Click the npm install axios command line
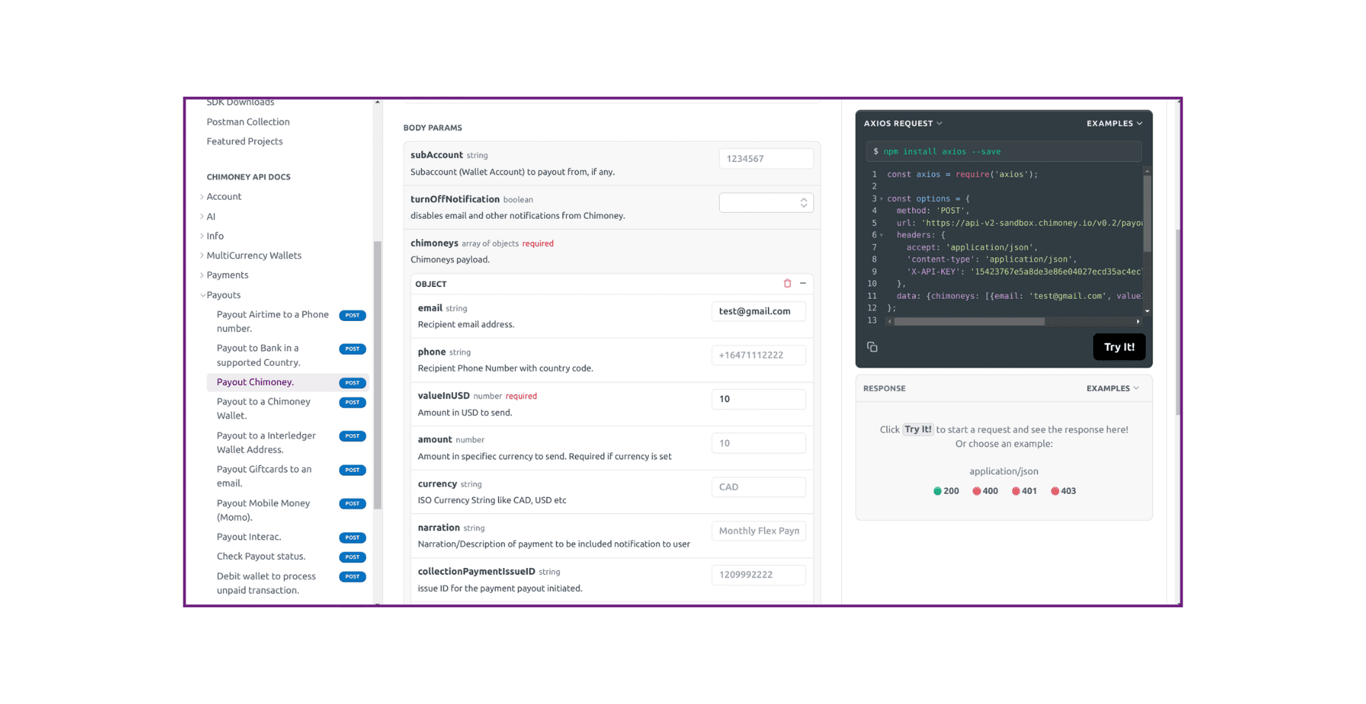The width and height of the screenshot is (1366, 704). point(1004,152)
